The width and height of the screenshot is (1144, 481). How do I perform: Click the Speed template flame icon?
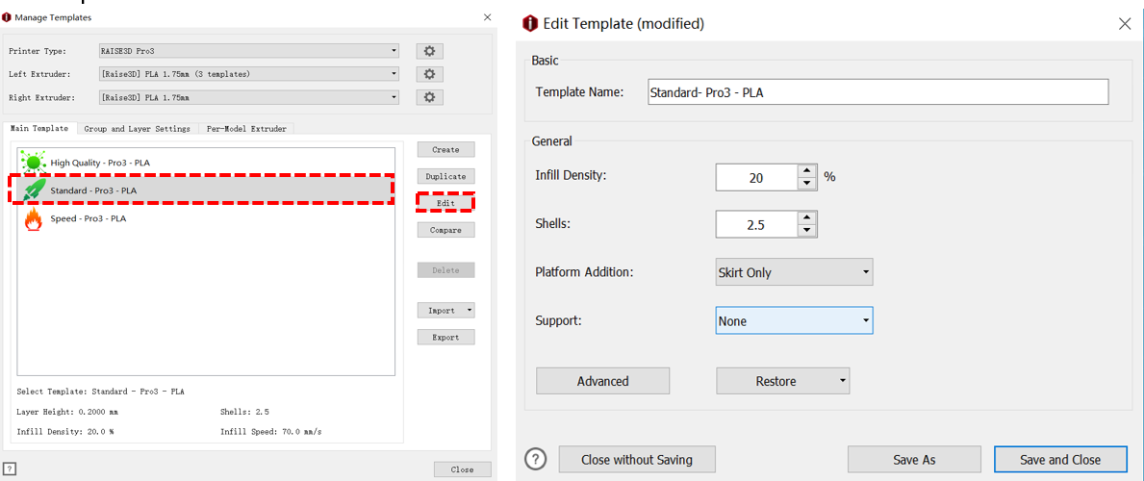pyautogui.click(x=34, y=219)
